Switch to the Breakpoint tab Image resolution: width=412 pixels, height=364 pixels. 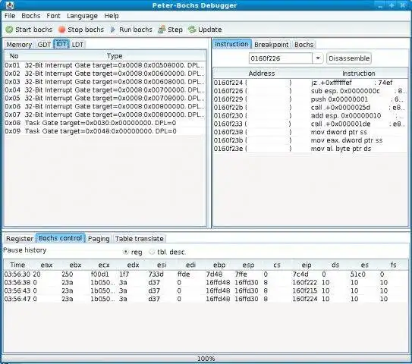[271, 45]
